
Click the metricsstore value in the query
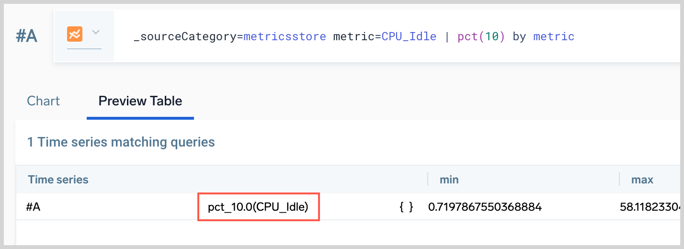tap(285, 36)
